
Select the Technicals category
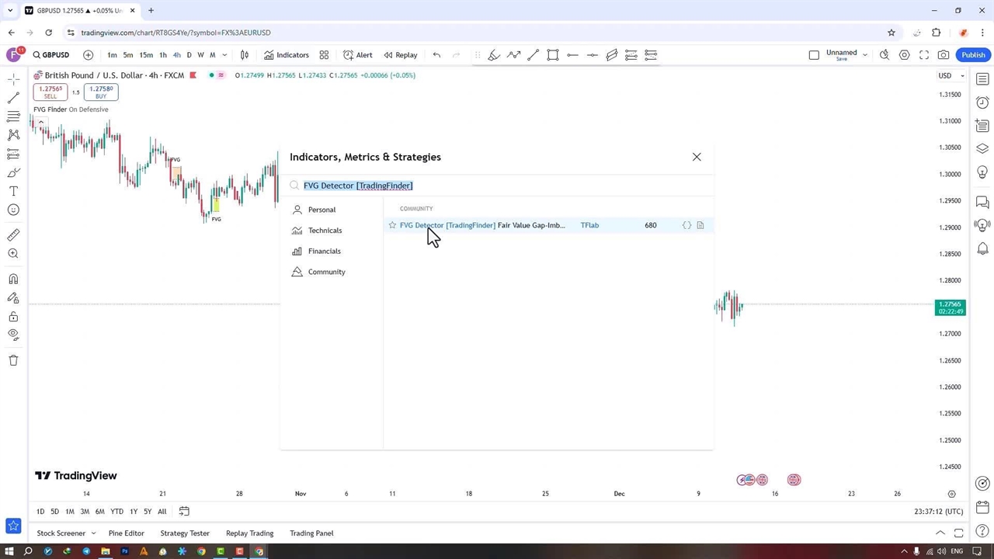coord(325,231)
